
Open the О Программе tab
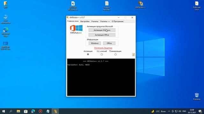click(x=118, y=21)
